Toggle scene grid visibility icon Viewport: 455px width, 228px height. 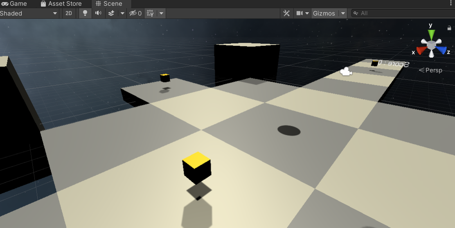150,13
